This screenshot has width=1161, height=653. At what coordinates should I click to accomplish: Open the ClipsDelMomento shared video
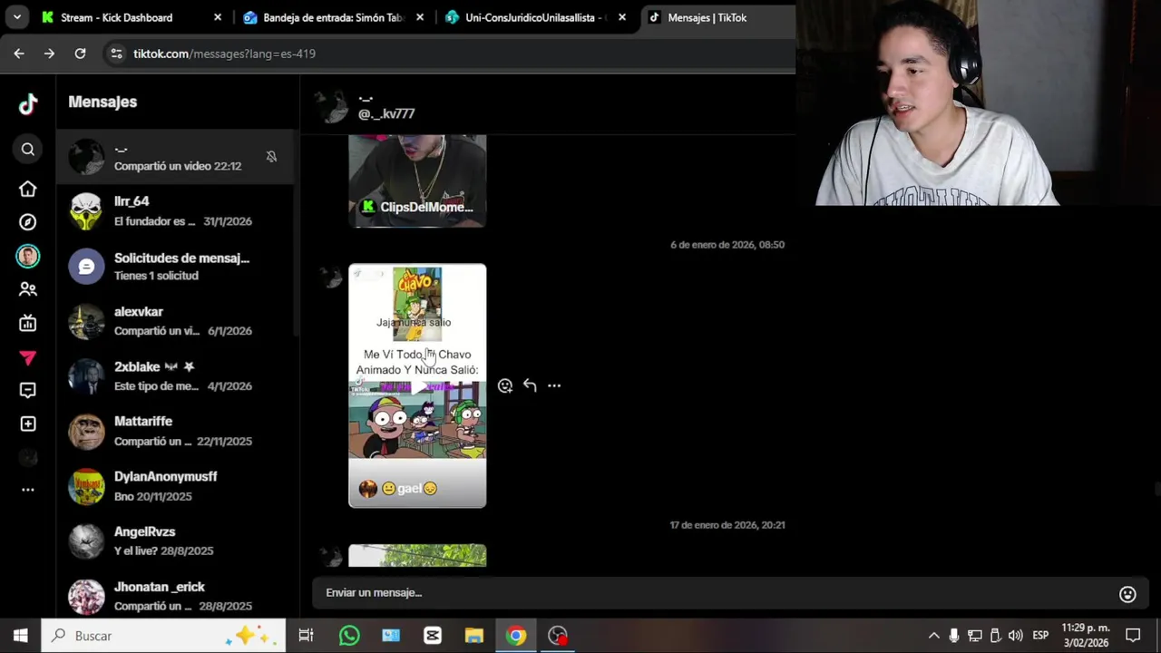(x=417, y=180)
